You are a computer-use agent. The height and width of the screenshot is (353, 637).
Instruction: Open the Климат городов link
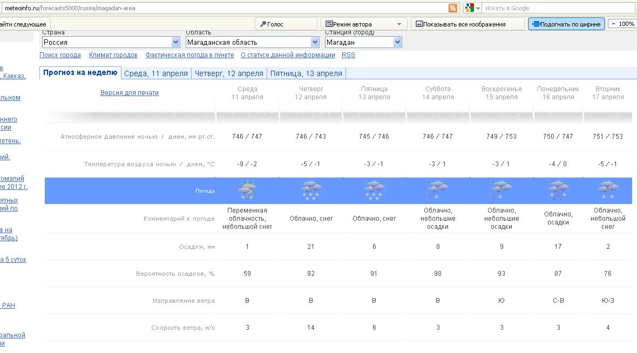point(113,55)
